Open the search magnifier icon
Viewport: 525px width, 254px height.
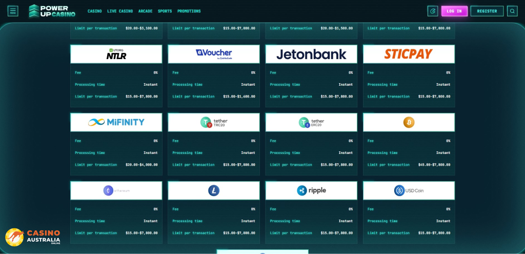[x=512, y=11]
